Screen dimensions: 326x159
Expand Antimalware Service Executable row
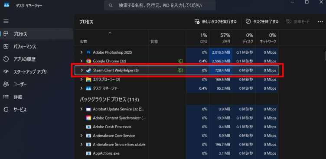point(81,144)
